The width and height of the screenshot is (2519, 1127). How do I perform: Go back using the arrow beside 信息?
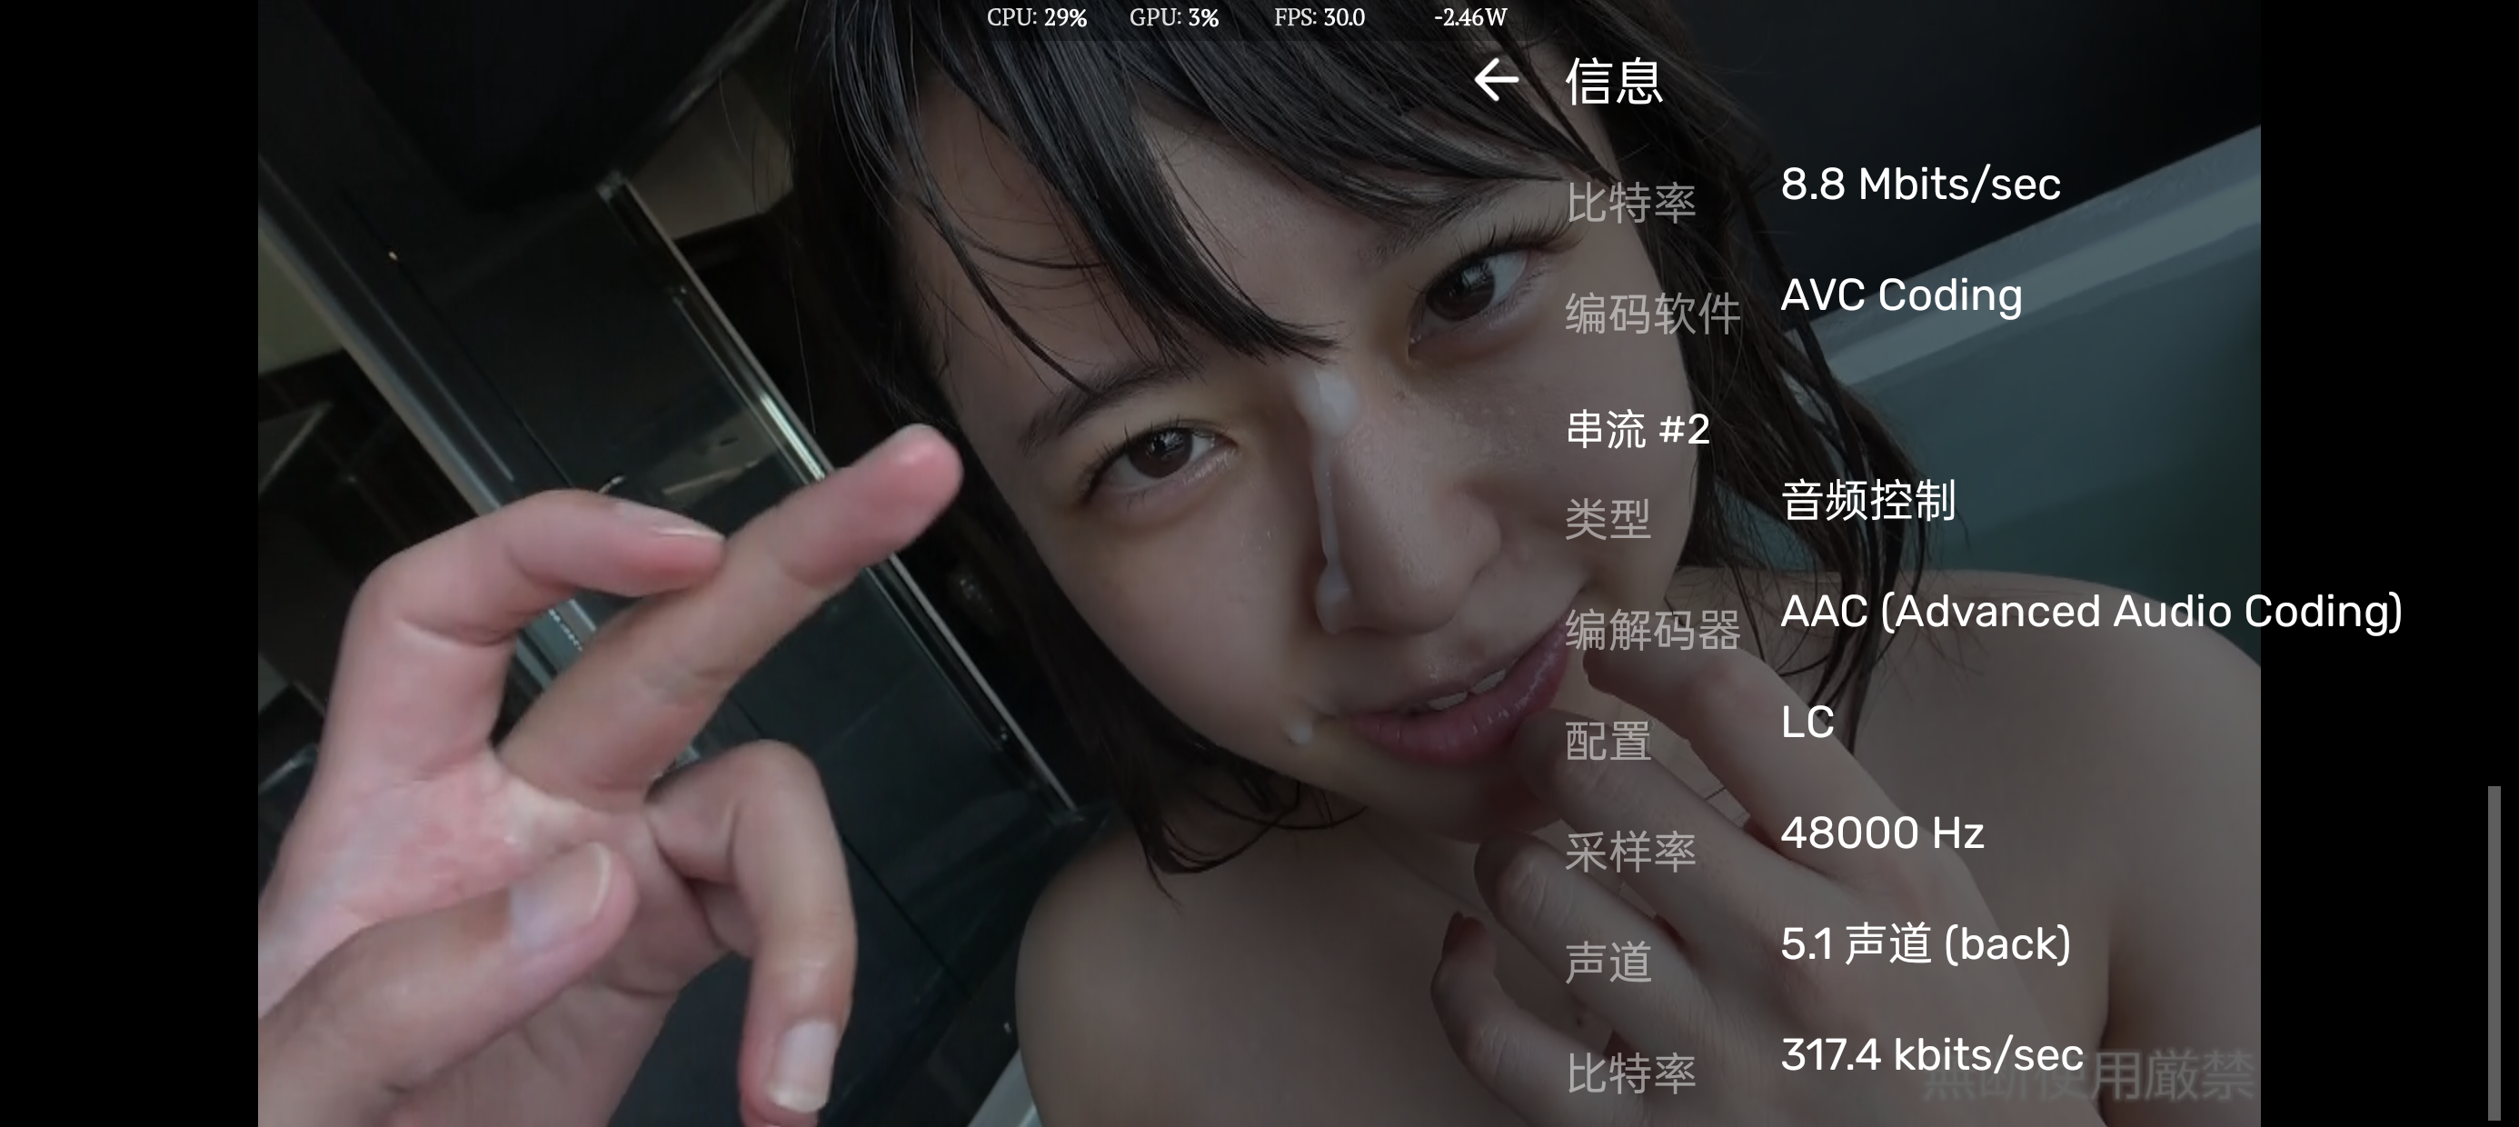[x=1496, y=79]
